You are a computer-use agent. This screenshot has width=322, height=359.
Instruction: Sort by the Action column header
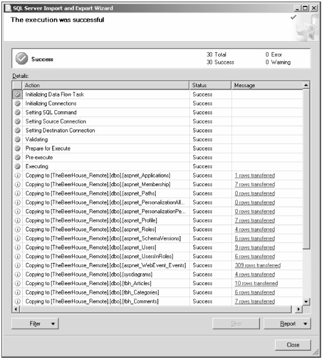[105, 86]
